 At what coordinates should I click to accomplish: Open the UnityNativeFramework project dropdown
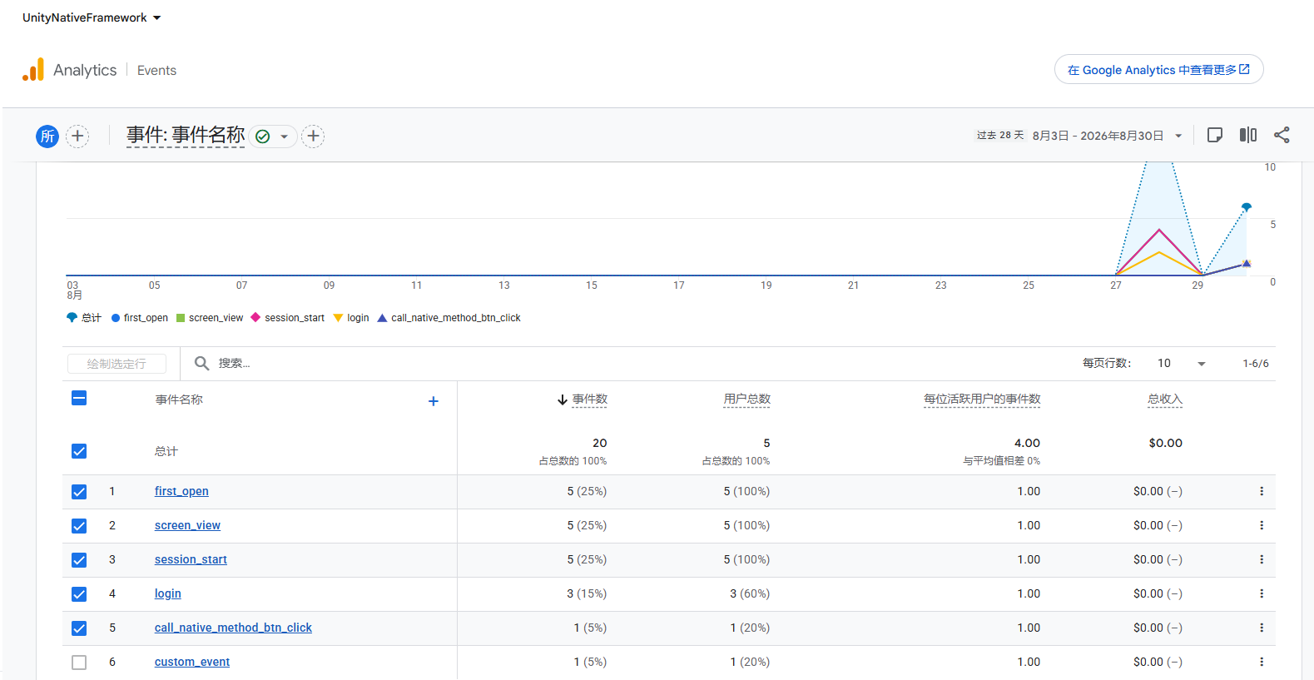click(x=92, y=17)
